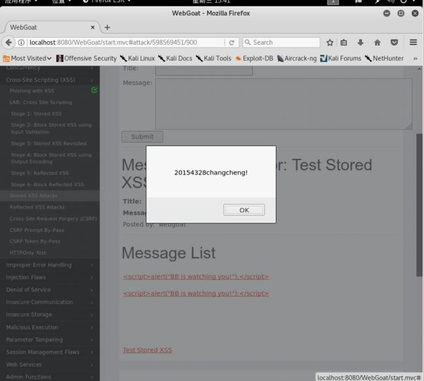Show site information icon in address bar
Screen dimensions: 424x381
(21, 42)
